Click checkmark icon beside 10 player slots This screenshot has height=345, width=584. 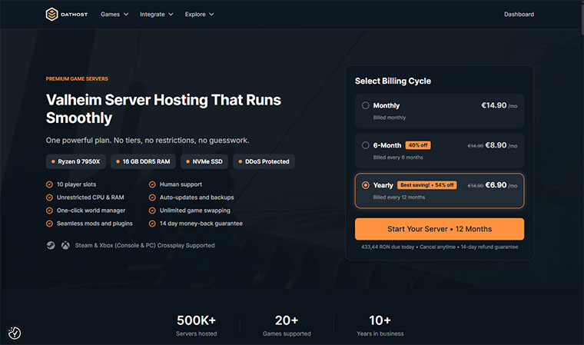(x=49, y=184)
